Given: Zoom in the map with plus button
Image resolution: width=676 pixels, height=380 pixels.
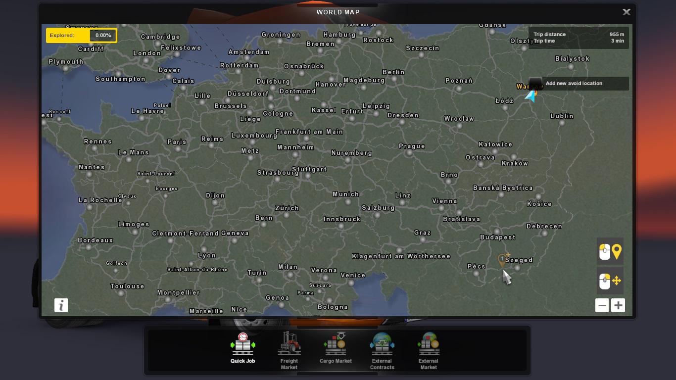Looking at the screenshot, I should tap(618, 305).
